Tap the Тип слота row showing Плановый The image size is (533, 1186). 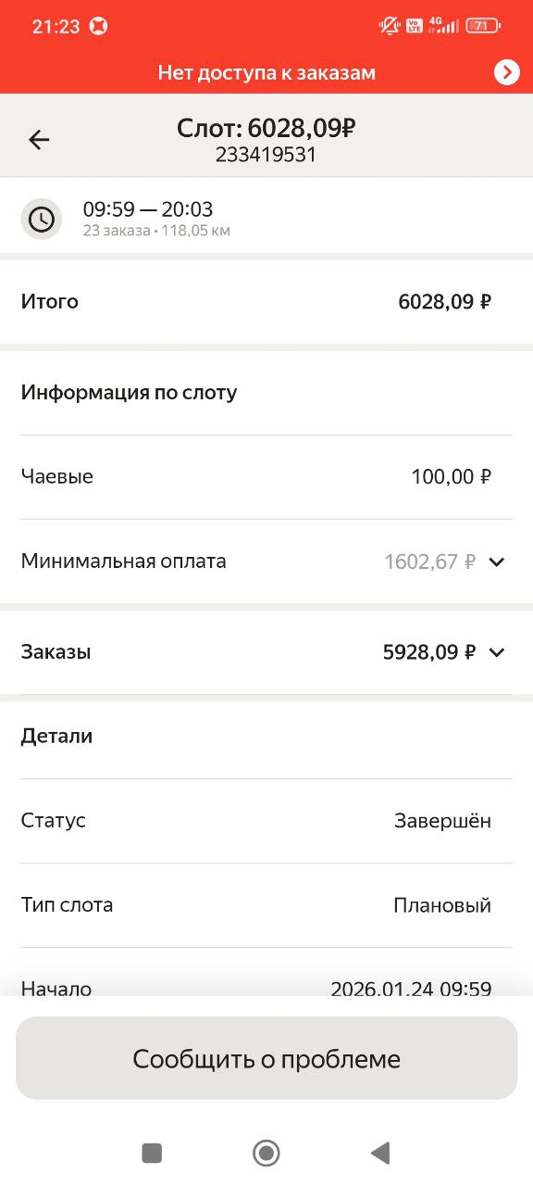tap(266, 904)
